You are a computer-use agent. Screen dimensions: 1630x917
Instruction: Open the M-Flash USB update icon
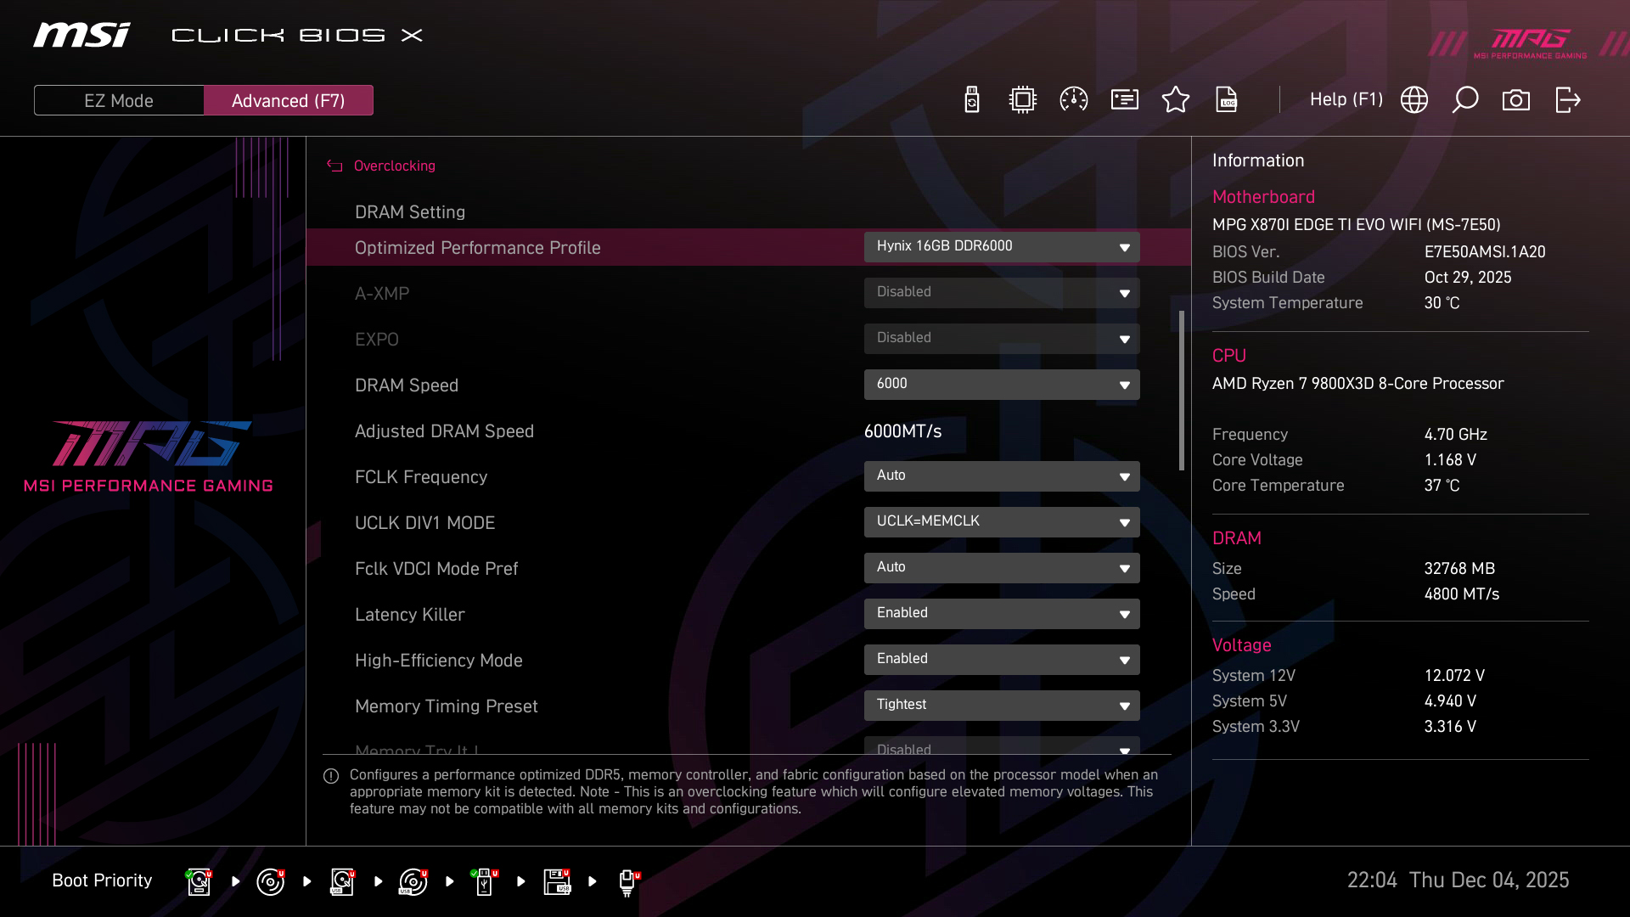click(972, 100)
